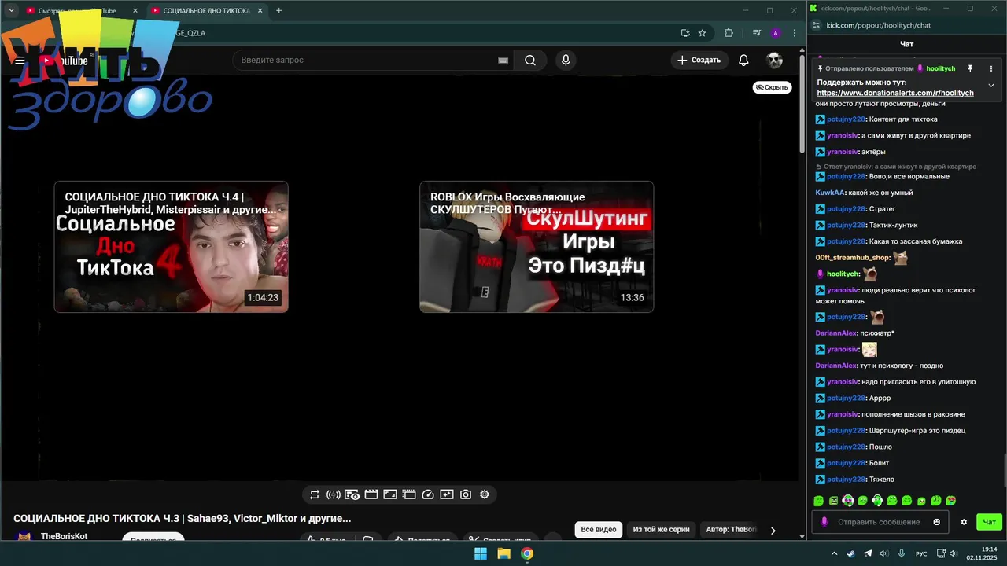
Task: Click the green 'Чат' send button
Action: coord(990,522)
